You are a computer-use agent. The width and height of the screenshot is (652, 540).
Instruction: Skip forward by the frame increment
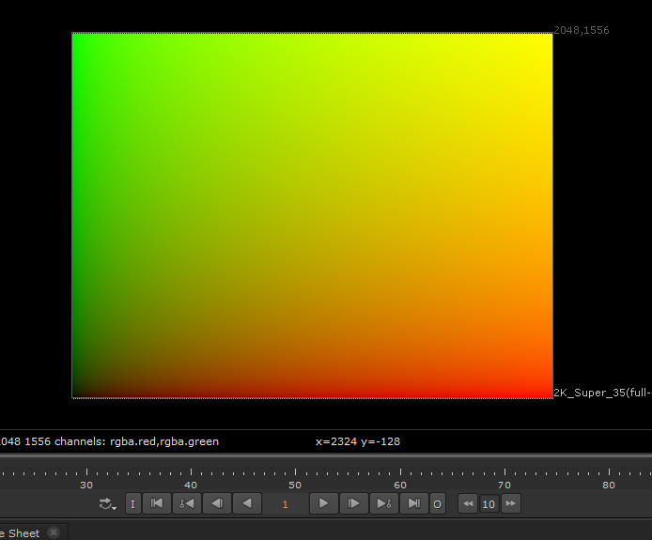[x=511, y=503]
